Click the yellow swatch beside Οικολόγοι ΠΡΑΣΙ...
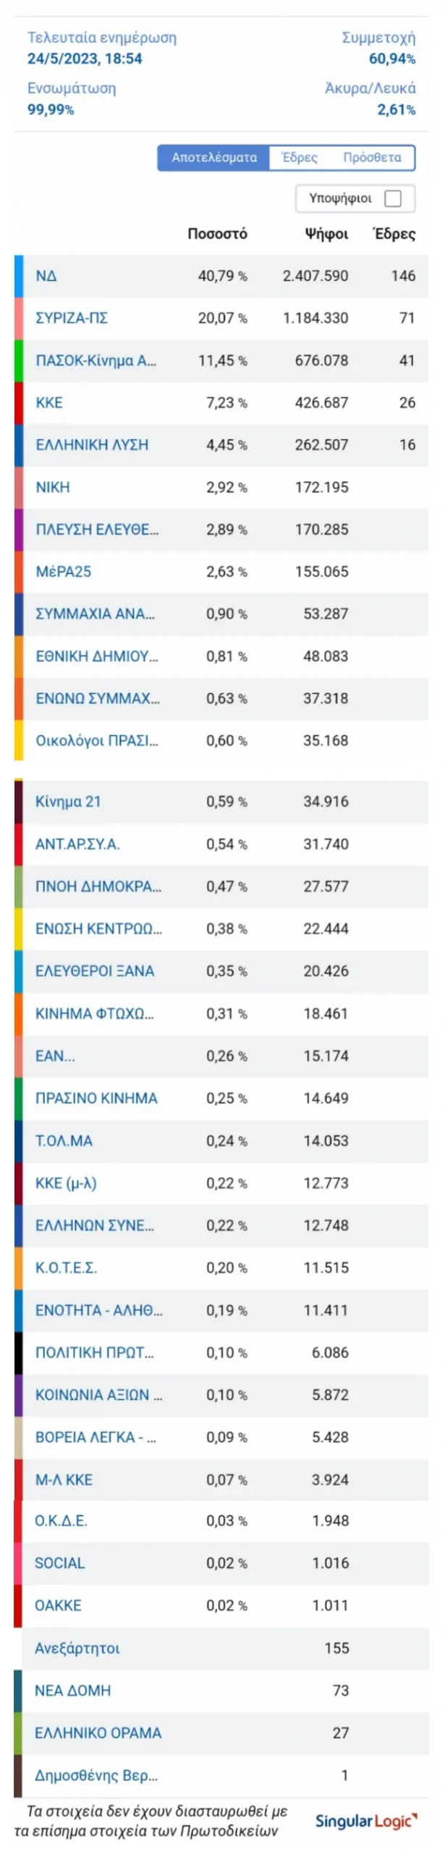Image resolution: width=445 pixels, height=1855 pixels. click(19, 741)
